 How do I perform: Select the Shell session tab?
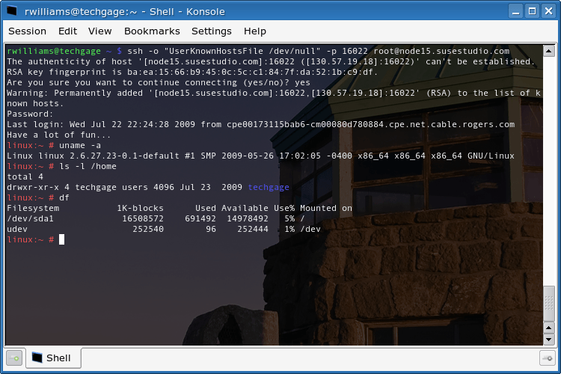pos(53,358)
